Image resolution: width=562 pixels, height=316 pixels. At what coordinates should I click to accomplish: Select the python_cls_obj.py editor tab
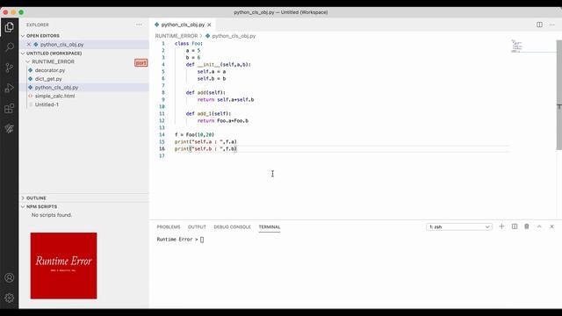pyautogui.click(x=183, y=25)
